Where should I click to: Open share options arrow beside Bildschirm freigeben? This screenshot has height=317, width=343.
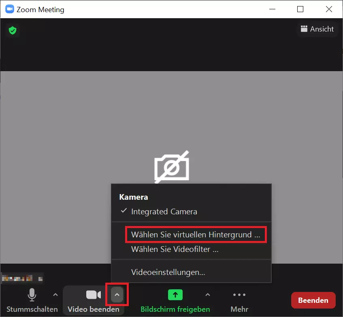tap(208, 295)
